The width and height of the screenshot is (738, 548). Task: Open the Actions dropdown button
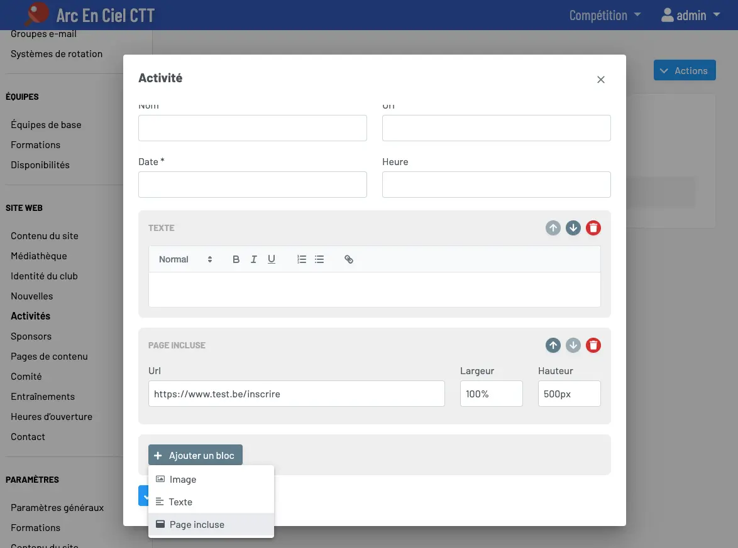coord(685,70)
